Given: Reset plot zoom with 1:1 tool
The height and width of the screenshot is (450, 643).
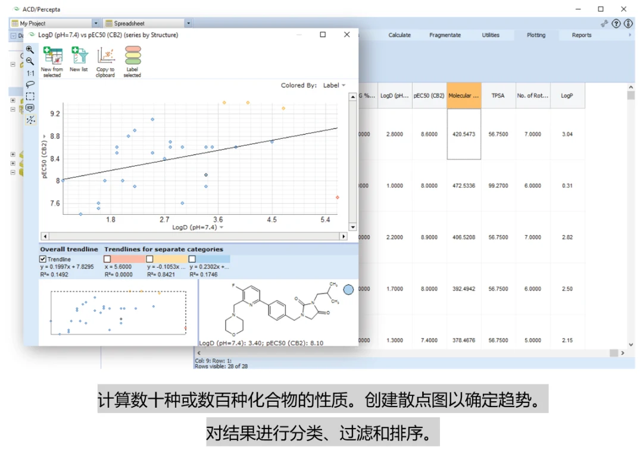Looking at the screenshot, I should pos(30,73).
